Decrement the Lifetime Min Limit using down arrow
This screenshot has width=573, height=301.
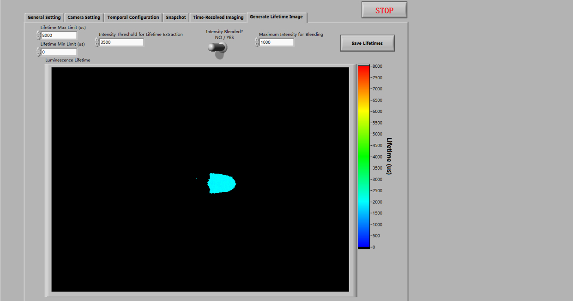coord(38,54)
